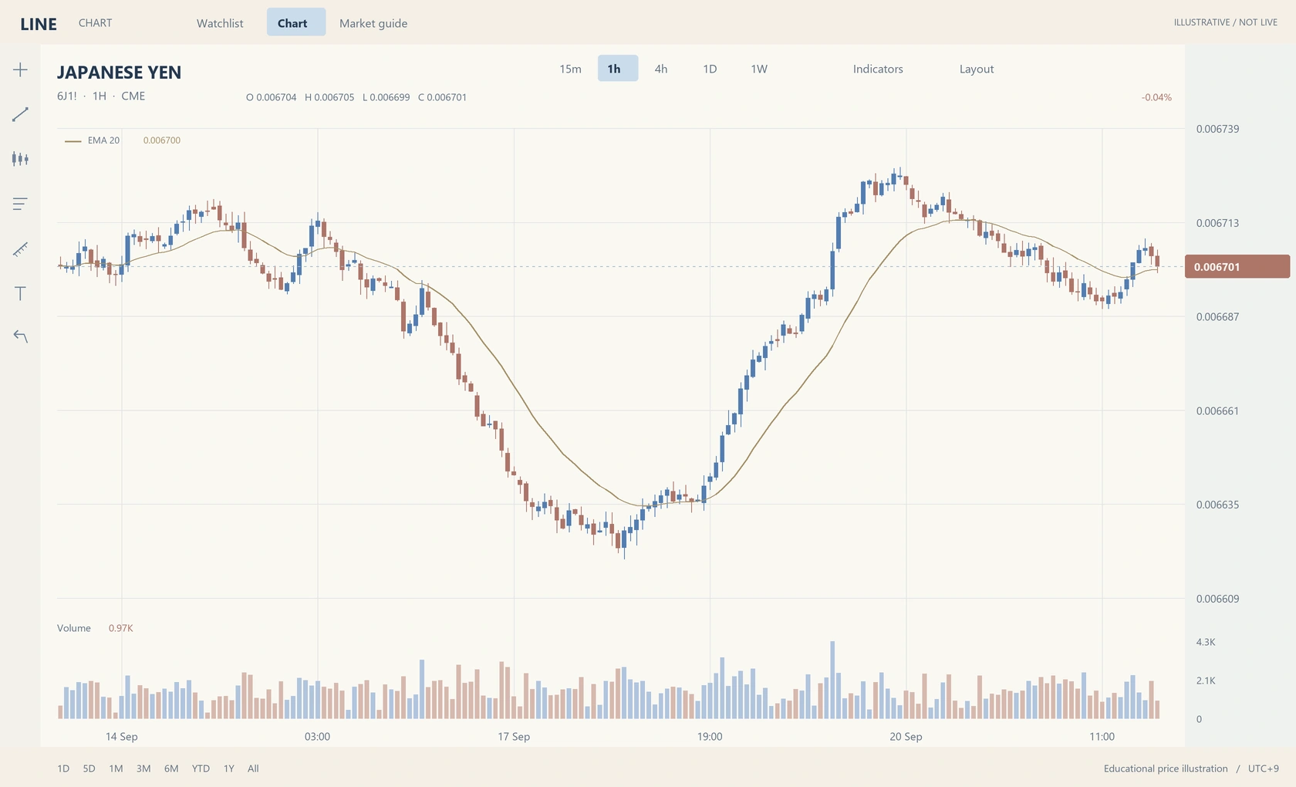Click the 6J1! ticker symbol text
1296x787 pixels.
67,96
